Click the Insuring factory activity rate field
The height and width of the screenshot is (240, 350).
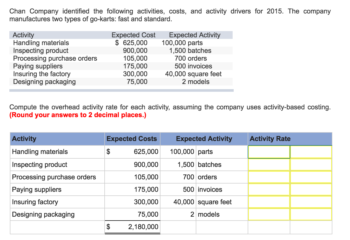pyautogui.click(x=269, y=202)
